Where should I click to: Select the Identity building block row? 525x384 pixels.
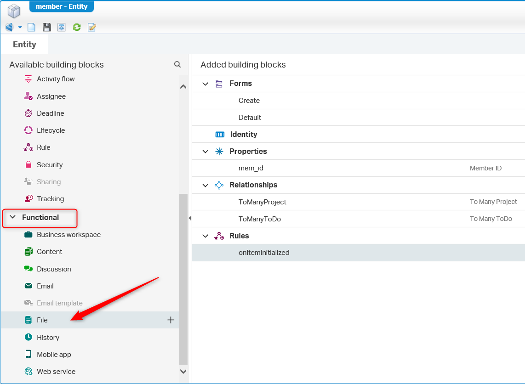coord(243,135)
